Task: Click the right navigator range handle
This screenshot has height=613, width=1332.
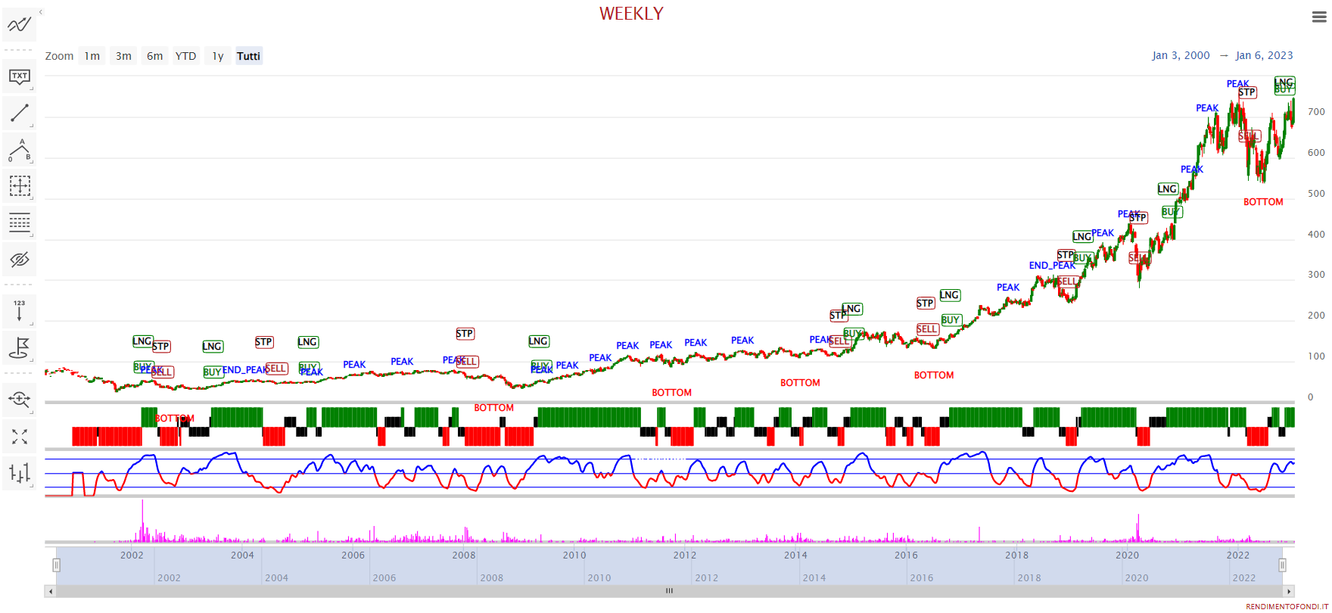Action: click(1282, 565)
